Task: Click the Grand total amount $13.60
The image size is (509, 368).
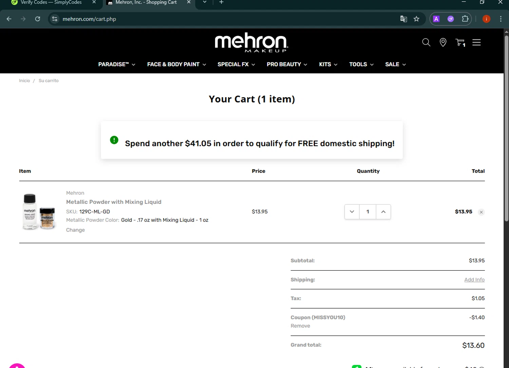Action: 473,345
